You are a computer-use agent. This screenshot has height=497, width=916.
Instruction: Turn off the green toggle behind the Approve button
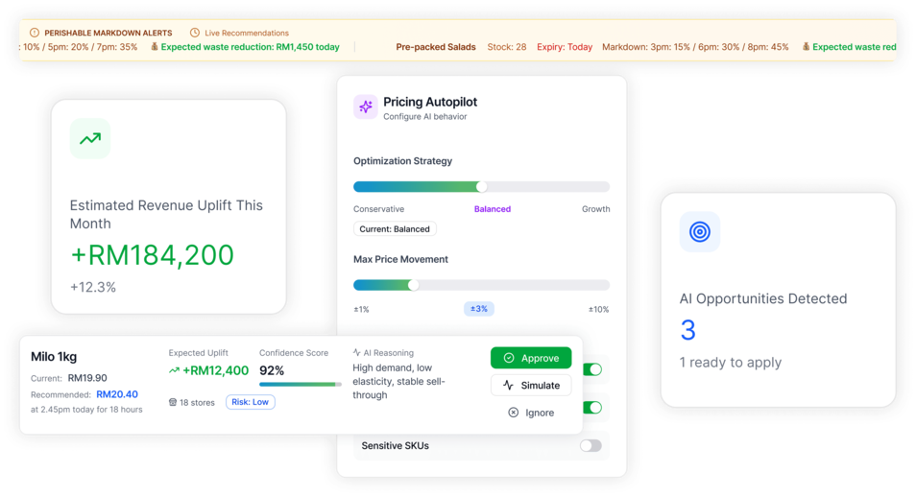(x=594, y=369)
